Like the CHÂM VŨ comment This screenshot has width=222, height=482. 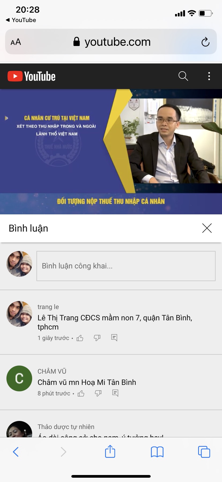[x=81, y=394]
